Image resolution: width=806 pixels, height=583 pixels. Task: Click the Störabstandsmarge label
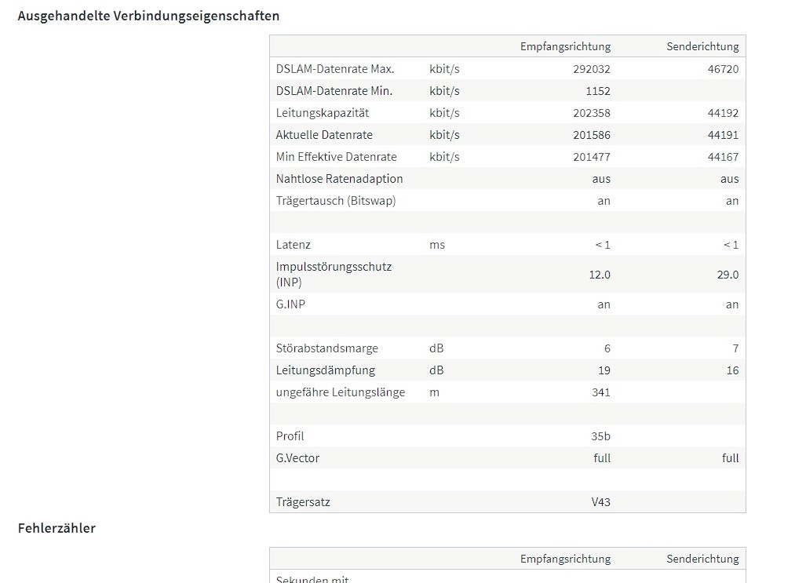(x=327, y=348)
